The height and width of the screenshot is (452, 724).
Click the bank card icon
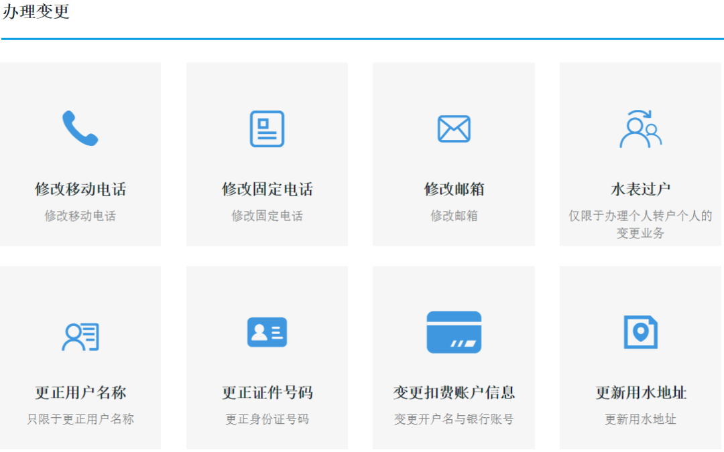tap(454, 332)
